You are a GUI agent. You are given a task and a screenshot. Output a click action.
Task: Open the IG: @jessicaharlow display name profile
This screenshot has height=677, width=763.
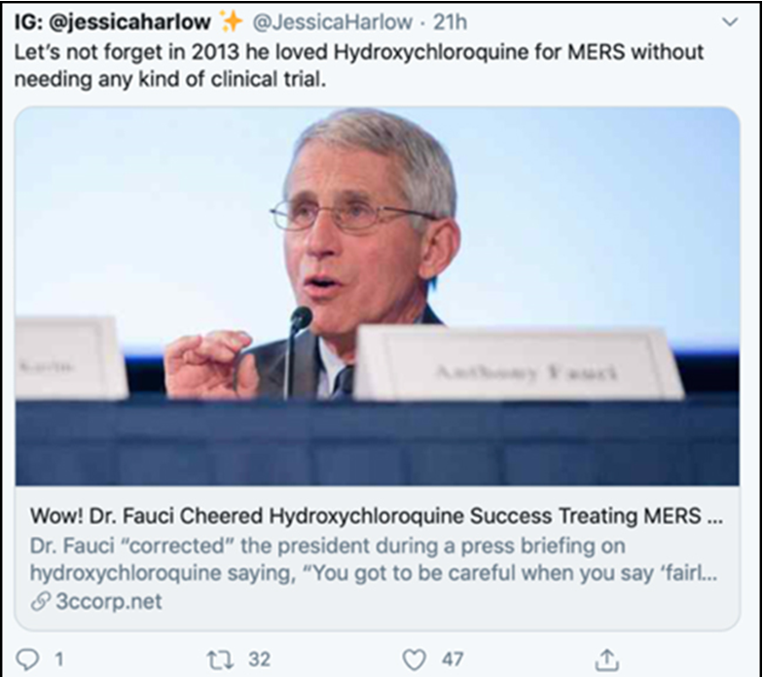[x=113, y=21]
